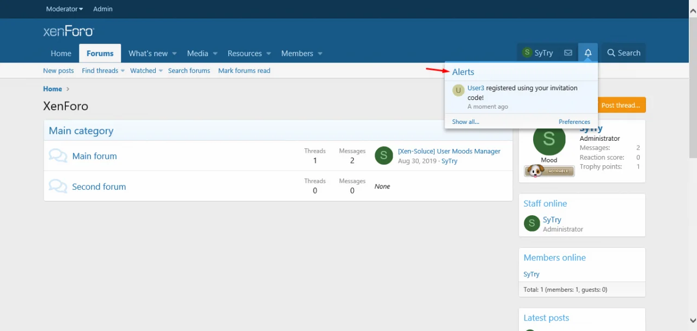Click the Search button in navigation bar
This screenshot has width=697, height=331.
point(623,53)
